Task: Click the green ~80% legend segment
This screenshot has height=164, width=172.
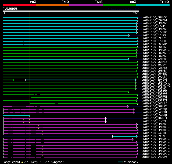Action: click(x=119, y=5)
